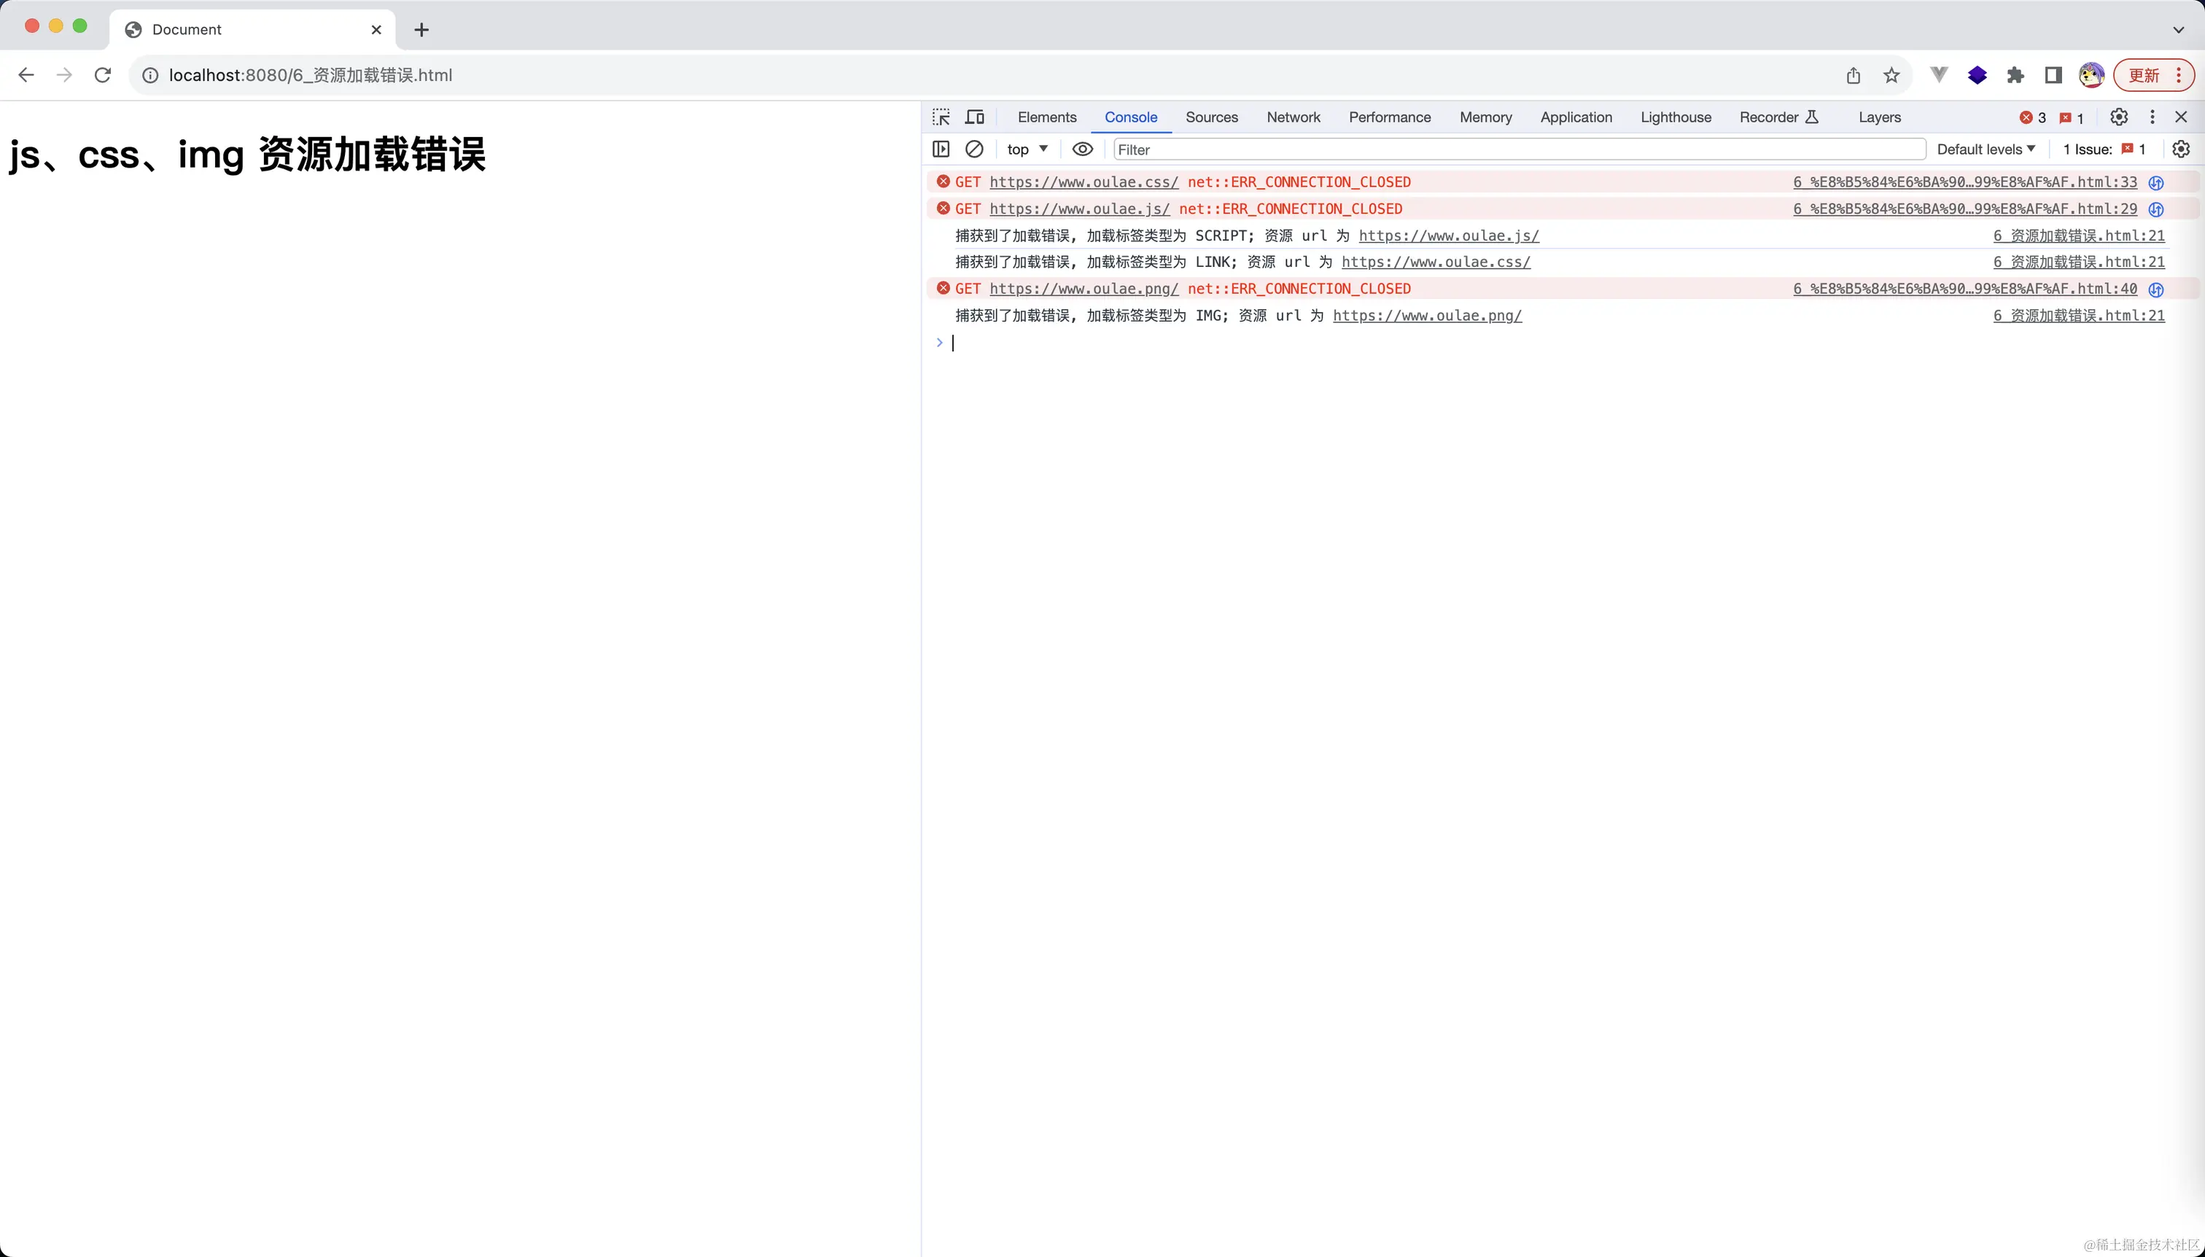Expand the top frame context dropdown
This screenshot has width=2205, height=1257.
tap(1026, 149)
